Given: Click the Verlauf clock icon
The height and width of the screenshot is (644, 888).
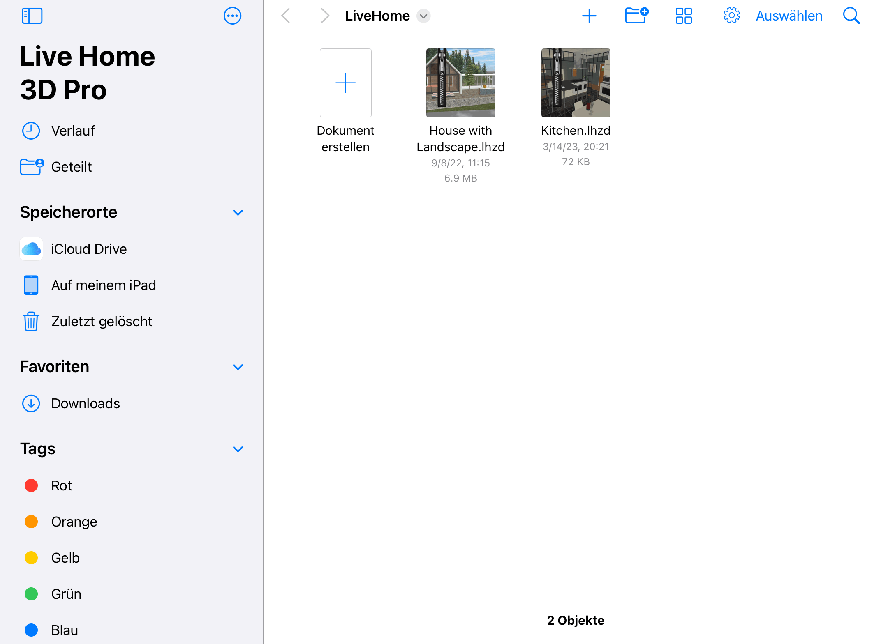Looking at the screenshot, I should pos(31,131).
